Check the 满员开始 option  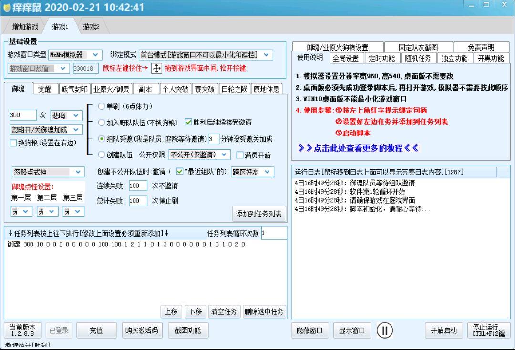[240, 155]
